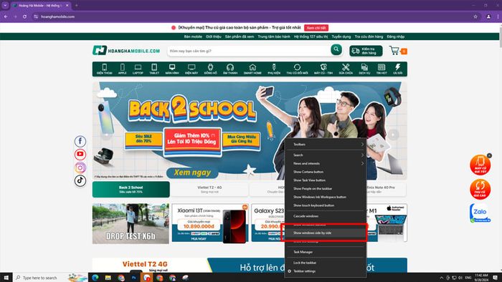Image resolution: width=502 pixels, height=282 pixels.
Task: Open the Giới thiệu link
Action: tap(214, 37)
